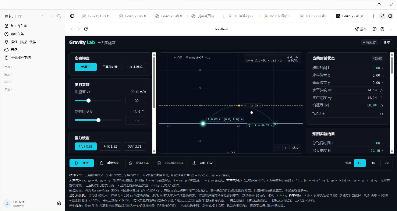Image resolution: width=397 pixels, height=211 pixels.
Task: Open the 01 initial.png tab
Action: point(241,16)
